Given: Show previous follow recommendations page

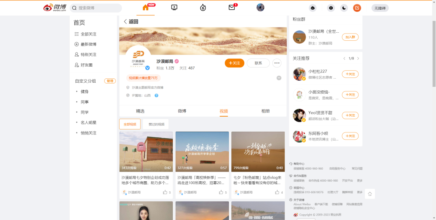Looking at the screenshot, I should (x=344, y=59).
